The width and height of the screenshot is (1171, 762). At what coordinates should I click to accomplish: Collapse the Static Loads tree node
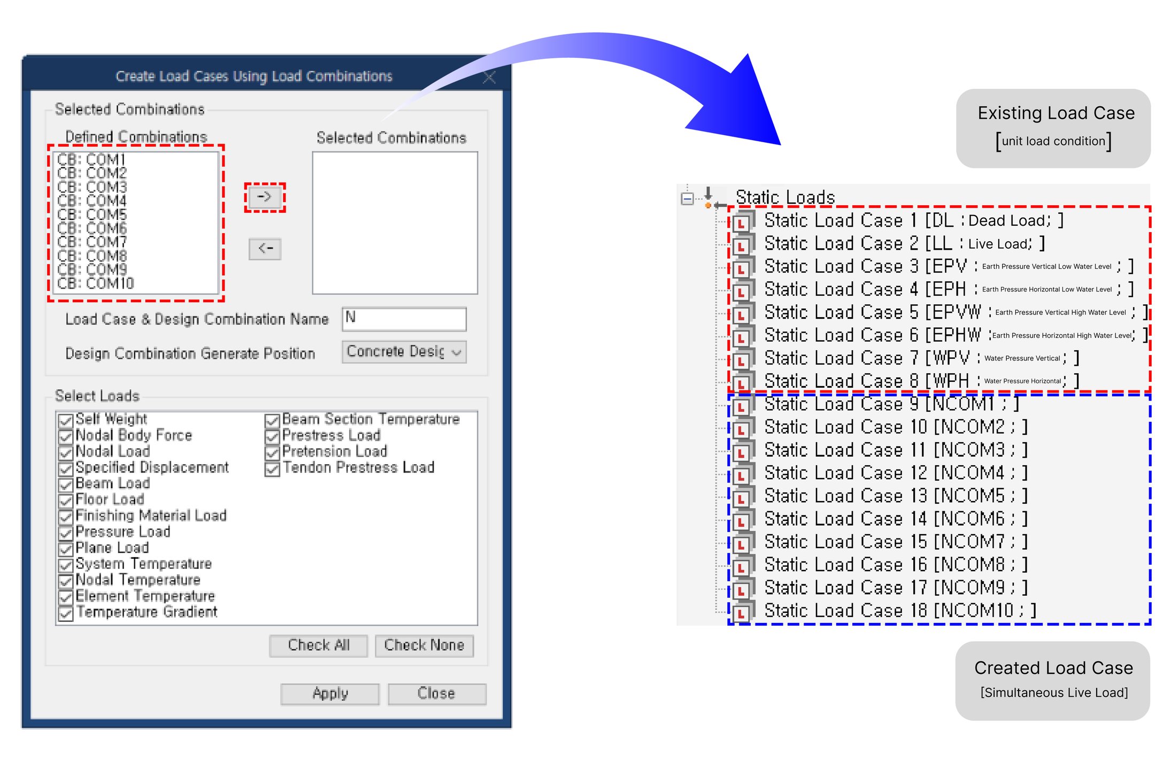[686, 198]
